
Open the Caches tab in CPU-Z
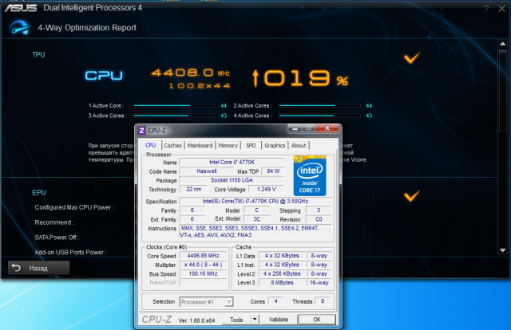172,146
